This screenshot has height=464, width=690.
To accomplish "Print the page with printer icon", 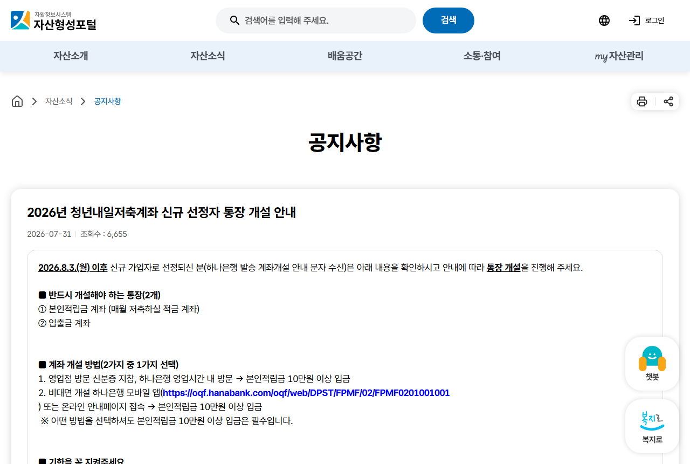I will coord(642,101).
